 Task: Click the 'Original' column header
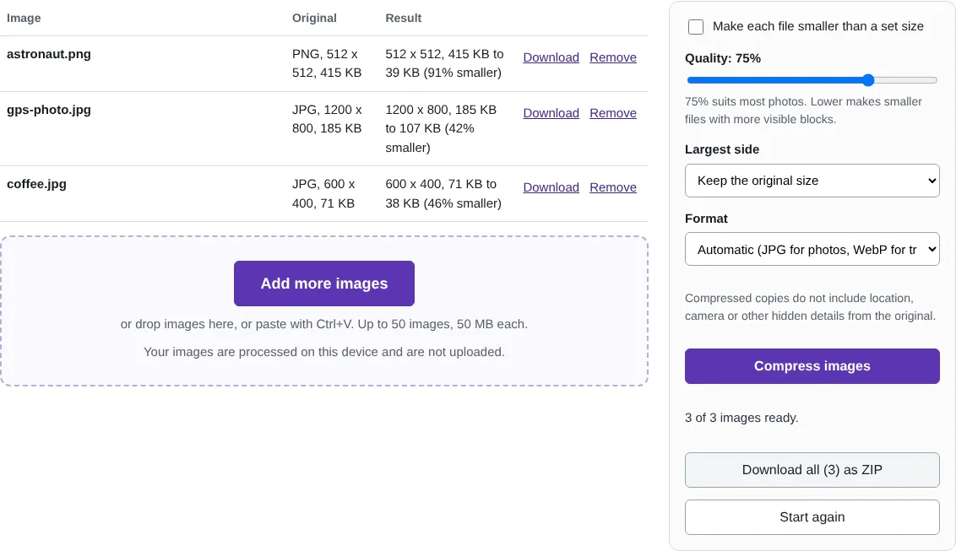pos(314,19)
